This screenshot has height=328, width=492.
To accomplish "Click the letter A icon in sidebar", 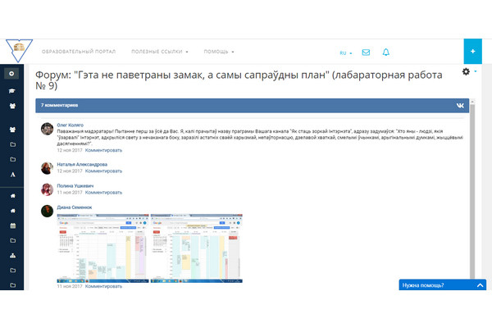I will (12, 175).
